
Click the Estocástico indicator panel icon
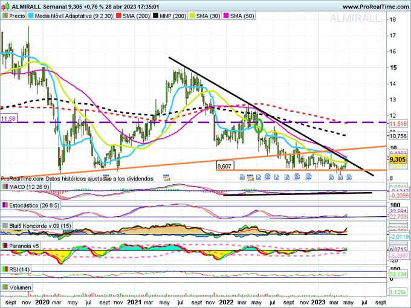coord(5,205)
